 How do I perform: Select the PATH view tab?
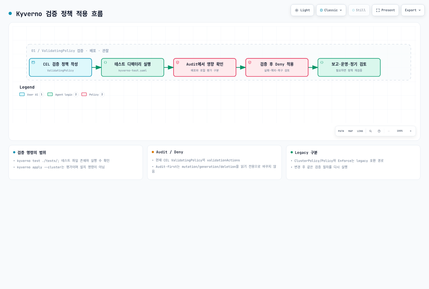pyautogui.click(x=341, y=131)
